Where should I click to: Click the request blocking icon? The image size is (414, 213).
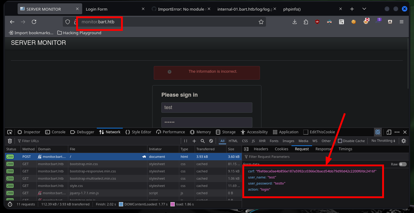click(211, 141)
